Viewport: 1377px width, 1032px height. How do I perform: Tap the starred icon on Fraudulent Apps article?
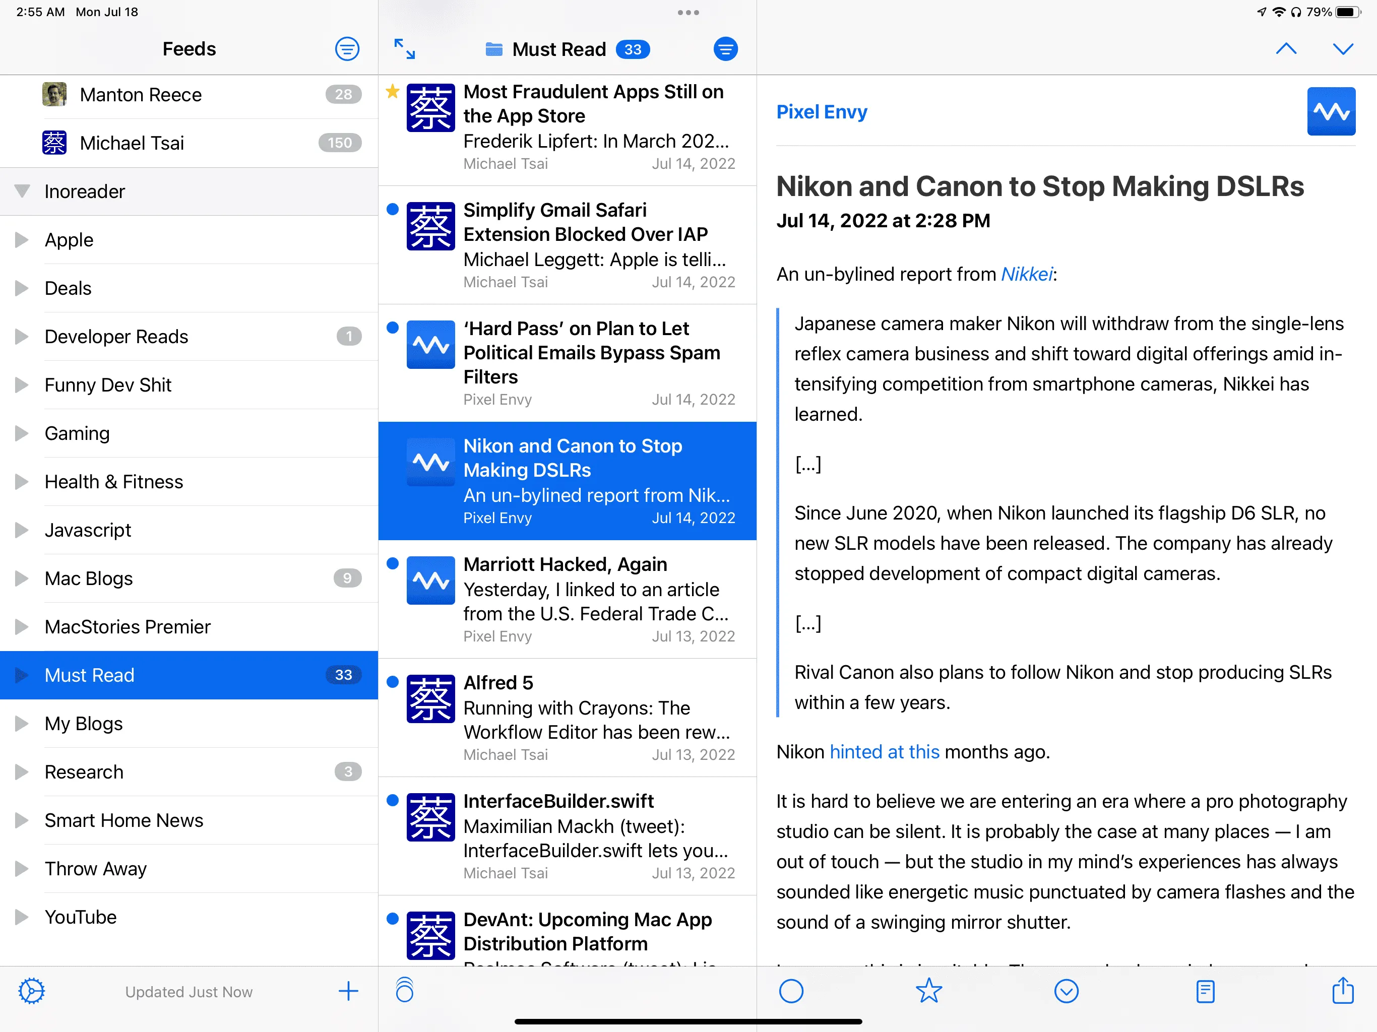pyautogui.click(x=392, y=92)
